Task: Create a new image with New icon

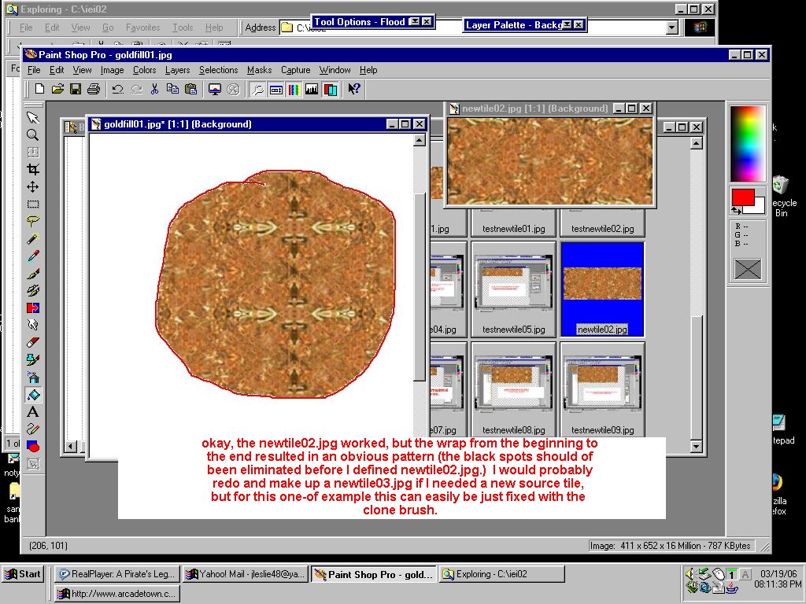Action: (x=39, y=90)
